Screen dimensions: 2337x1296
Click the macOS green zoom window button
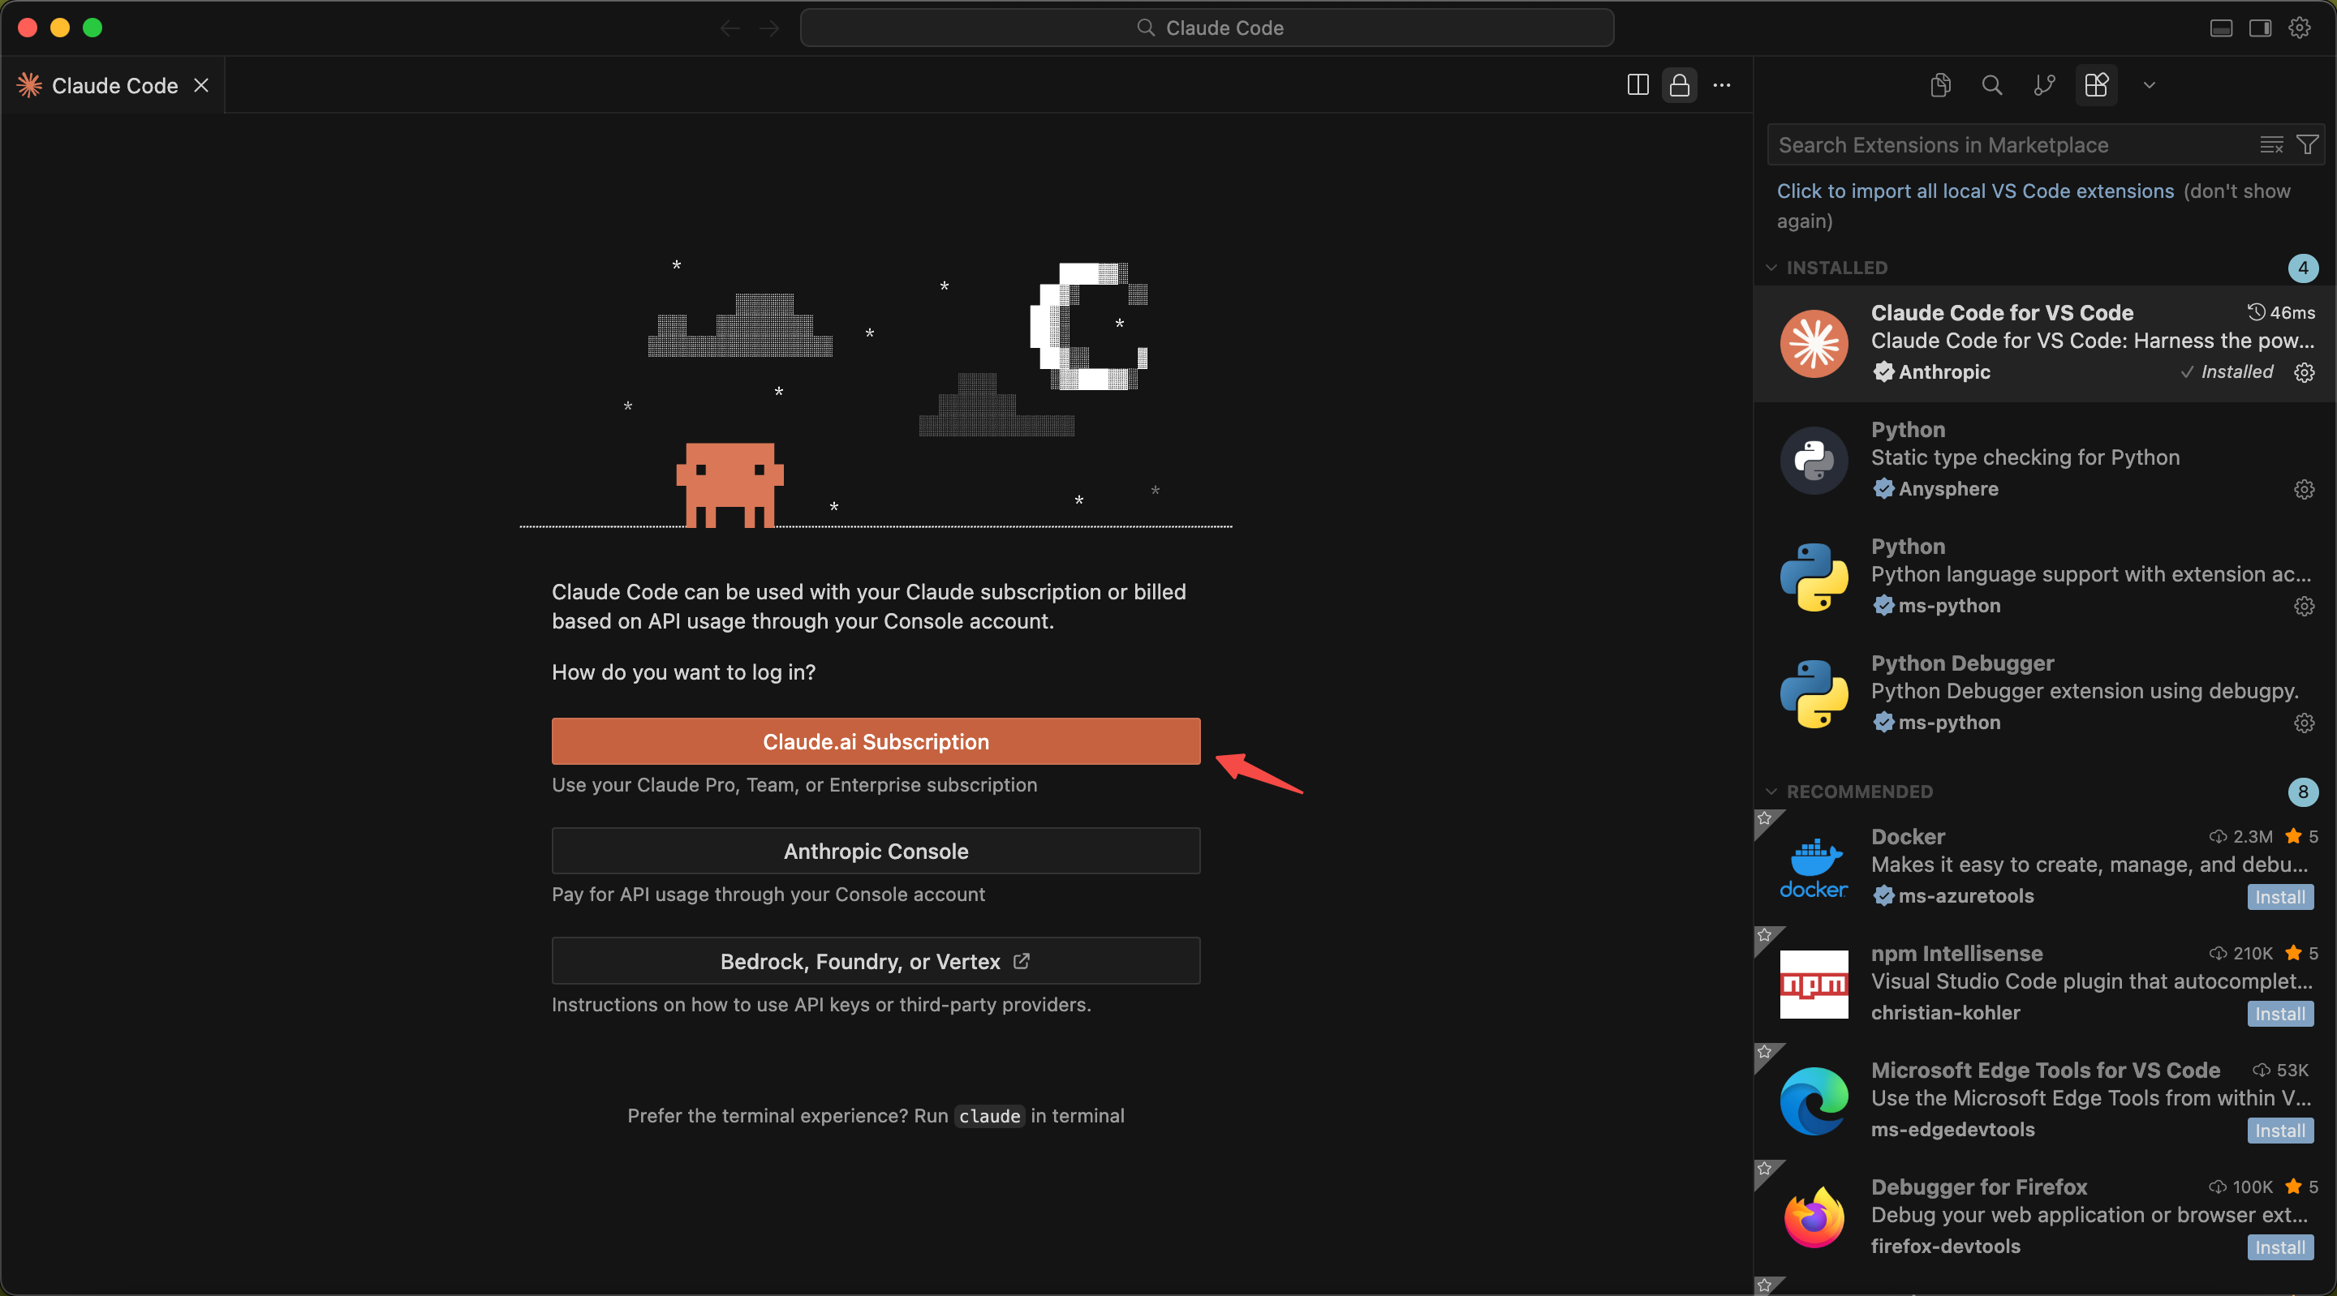point(93,28)
